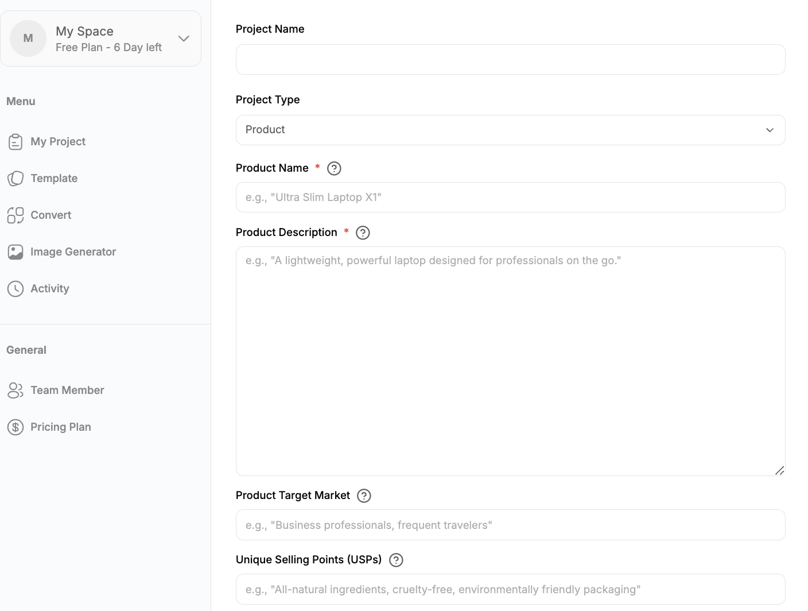Click help icon beside Unique Selling Points

tap(396, 560)
